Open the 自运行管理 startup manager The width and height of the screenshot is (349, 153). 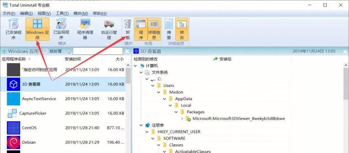pos(109,29)
